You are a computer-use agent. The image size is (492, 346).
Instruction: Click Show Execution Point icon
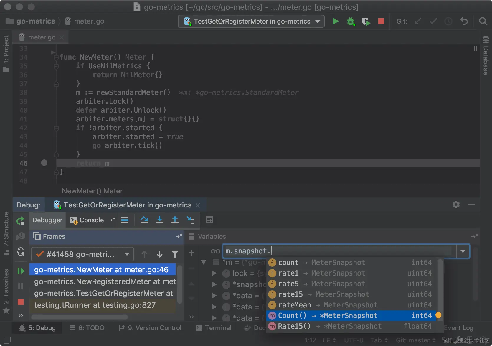coord(125,220)
